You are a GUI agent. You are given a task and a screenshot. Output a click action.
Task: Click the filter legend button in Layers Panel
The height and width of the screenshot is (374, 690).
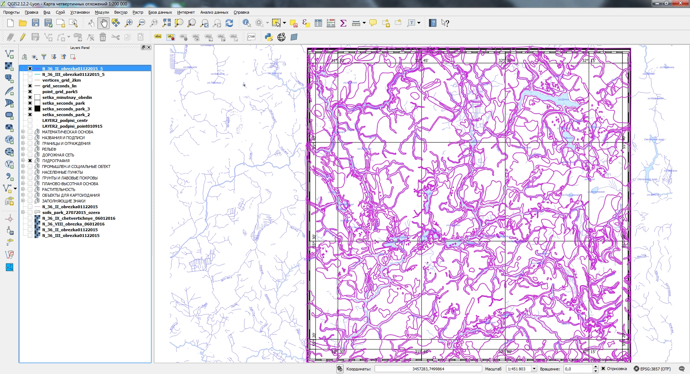coord(43,57)
